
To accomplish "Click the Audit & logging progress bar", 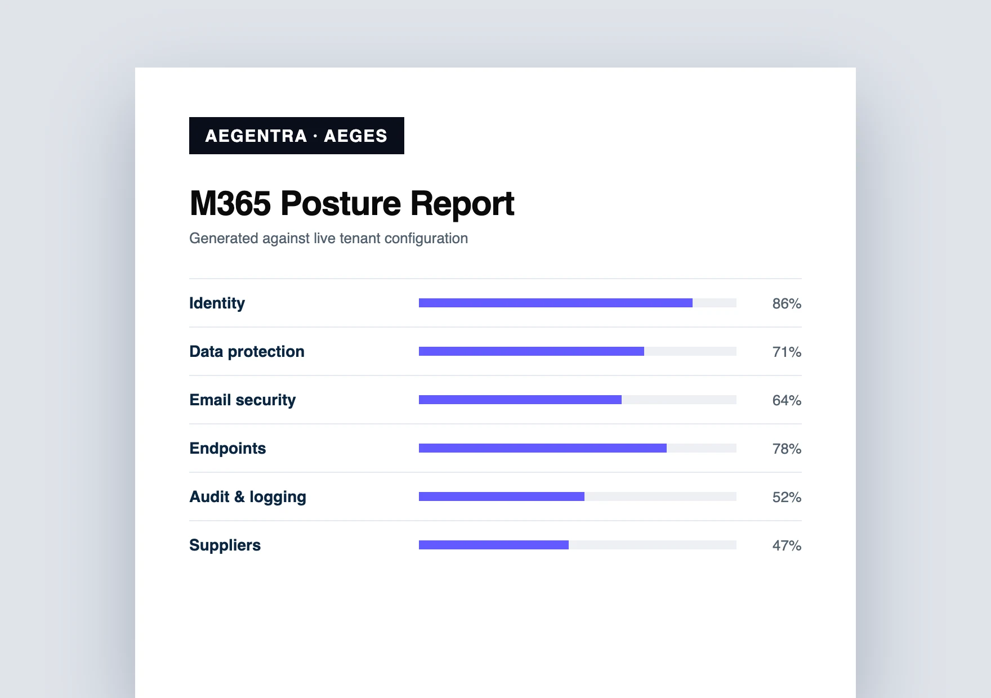I will pyautogui.click(x=578, y=496).
